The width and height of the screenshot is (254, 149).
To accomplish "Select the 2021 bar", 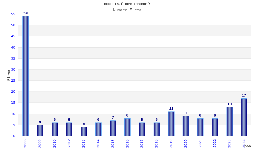I will 201,127.
